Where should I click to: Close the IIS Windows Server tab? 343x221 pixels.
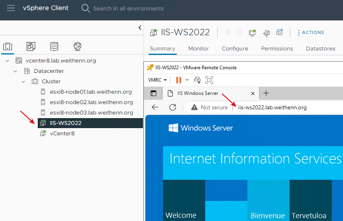click(253, 94)
